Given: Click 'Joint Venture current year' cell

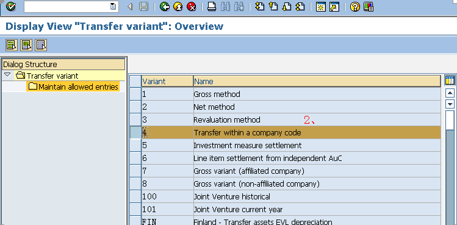Looking at the screenshot, I should coord(317,209).
